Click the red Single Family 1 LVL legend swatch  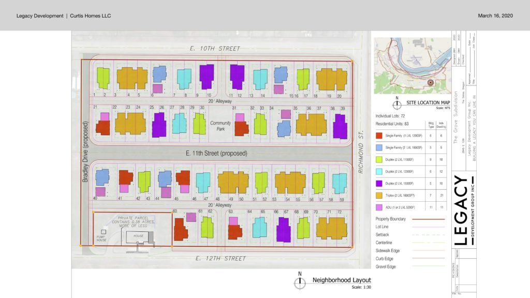pos(379,136)
